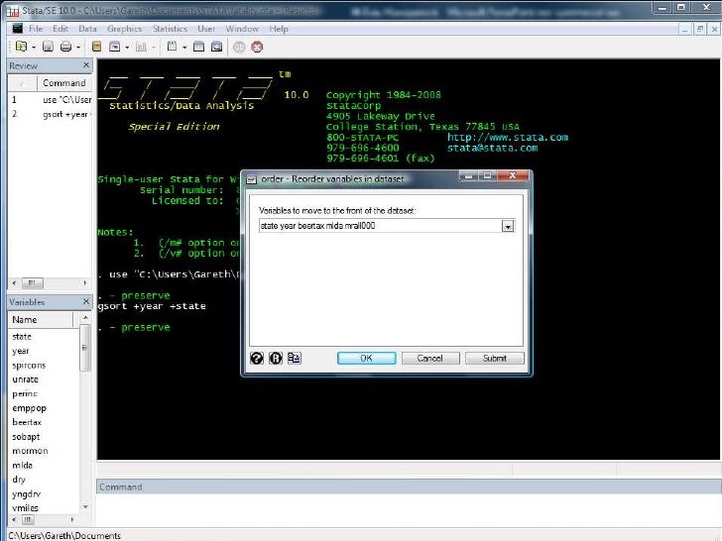
Task: Click the Do-file Editor toolbar icon
Action: [173, 47]
